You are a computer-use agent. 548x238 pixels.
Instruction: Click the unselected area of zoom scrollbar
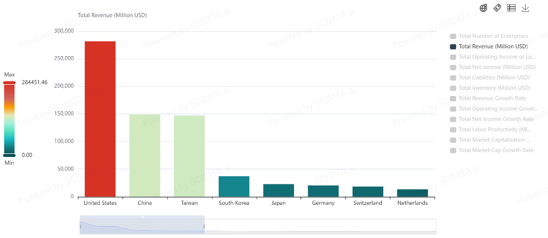pos(319,226)
